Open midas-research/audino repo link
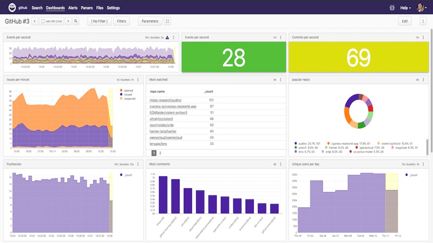The image size is (433, 243). point(166,100)
